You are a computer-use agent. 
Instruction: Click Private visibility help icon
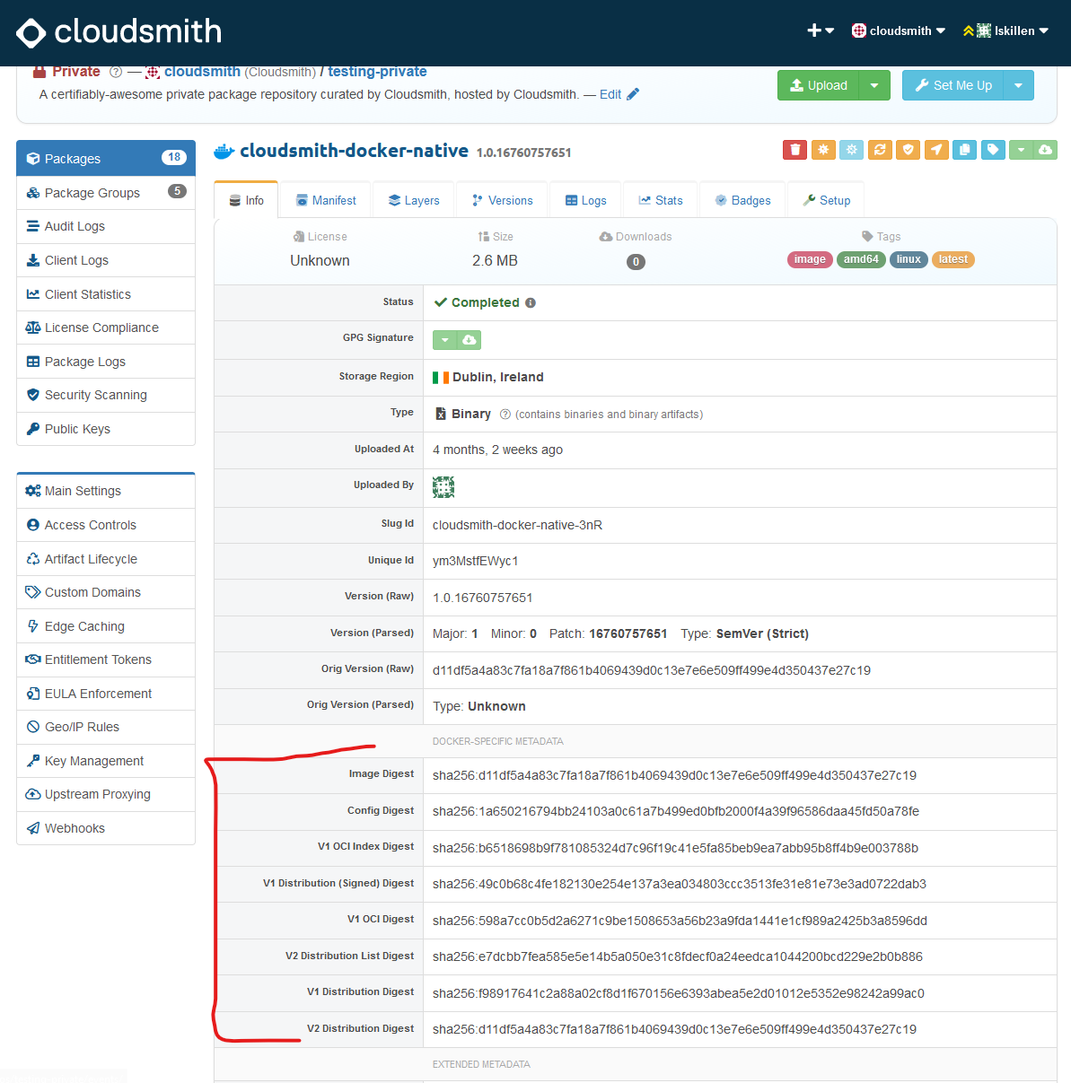116,72
